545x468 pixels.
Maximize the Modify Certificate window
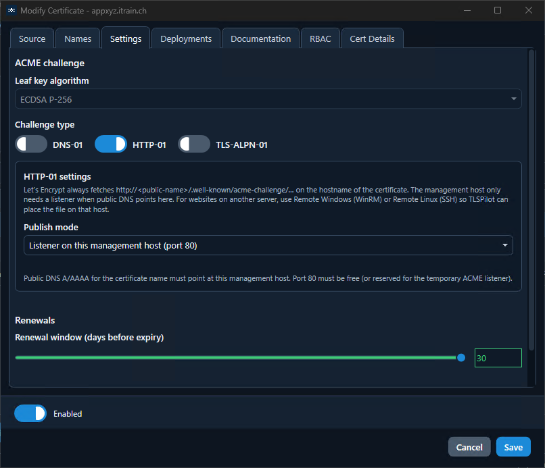click(x=498, y=10)
